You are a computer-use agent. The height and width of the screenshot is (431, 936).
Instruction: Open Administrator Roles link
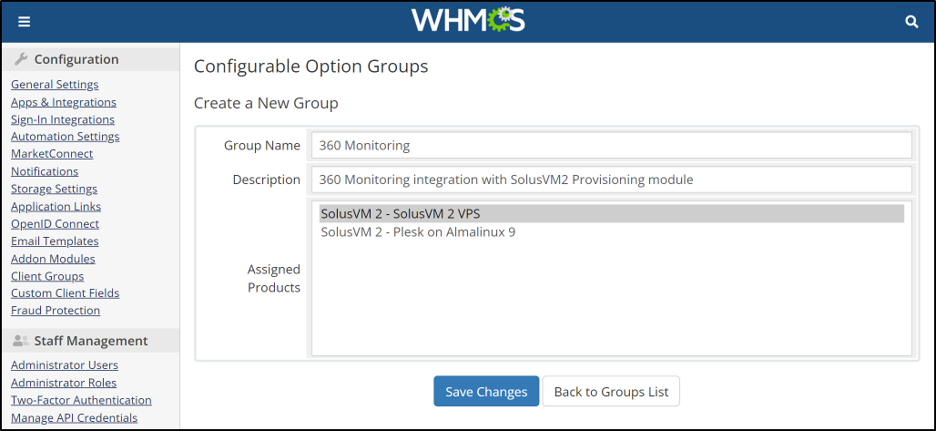point(64,383)
